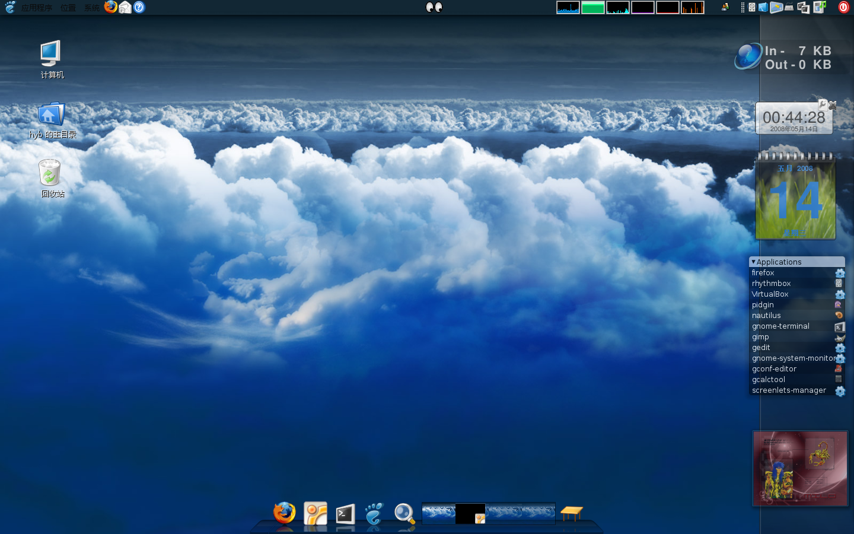Open the orange Rhythmbox icon in the dock
Screen dimensions: 854x534
click(x=316, y=513)
